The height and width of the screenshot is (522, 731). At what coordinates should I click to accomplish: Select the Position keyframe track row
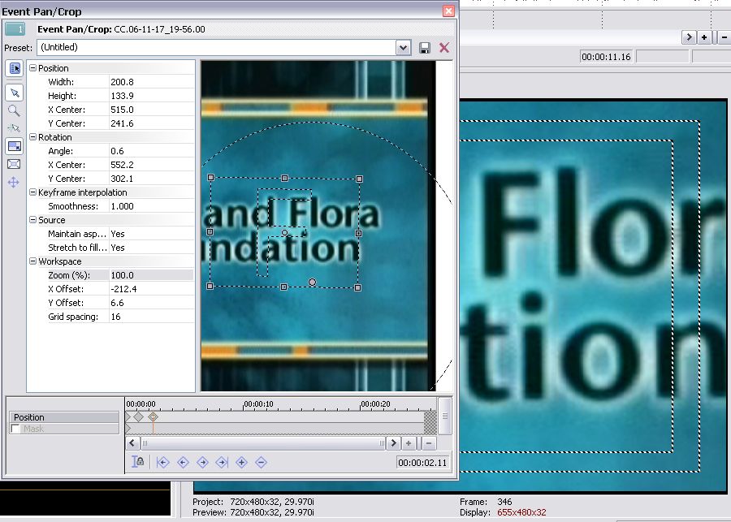point(64,417)
